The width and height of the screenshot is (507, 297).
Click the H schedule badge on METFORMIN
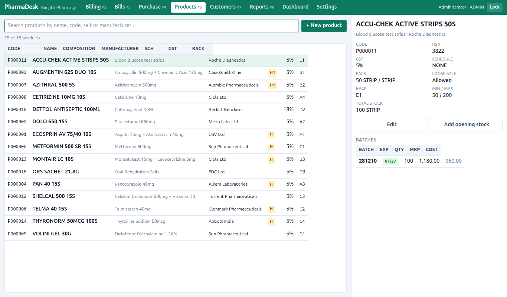click(271, 147)
